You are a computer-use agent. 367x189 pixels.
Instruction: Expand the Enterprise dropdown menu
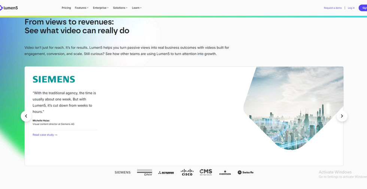click(101, 8)
